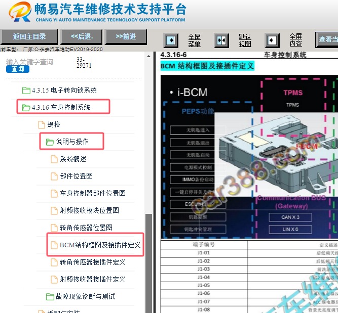Screen dimensions: 338x313
Task: Click the 4.3.16-6 page number text
Action: pos(173,55)
